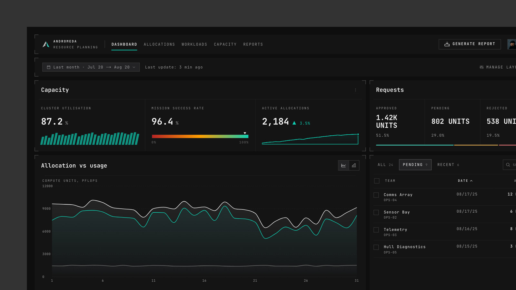Check the Telemetry row checkbox
Viewport: 516px width, 290px height.
[x=376, y=230]
